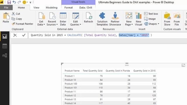187x105 pixels.
Task: Click the Paste icon in Clipboard
Action: [6, 17]
